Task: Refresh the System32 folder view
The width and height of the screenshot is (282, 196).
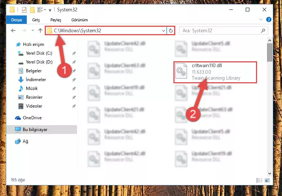Action: (x=171, y=30)
